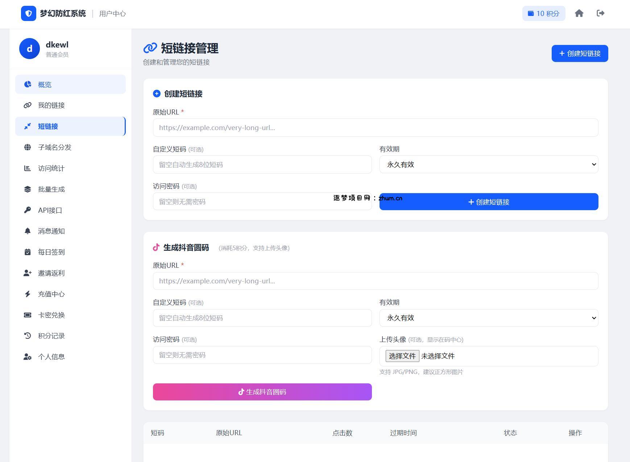
Task: Open the API接口 sidebar entry
Action: (70, 210)
